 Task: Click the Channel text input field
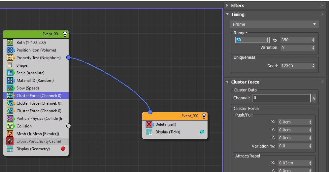click(281, 98)
